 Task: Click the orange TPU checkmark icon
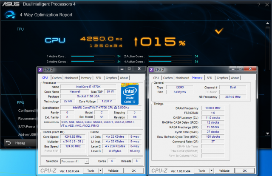(x=219, y=31)
